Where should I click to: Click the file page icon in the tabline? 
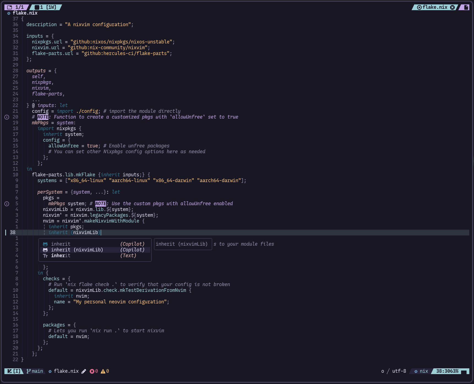(x=466, y=7)
